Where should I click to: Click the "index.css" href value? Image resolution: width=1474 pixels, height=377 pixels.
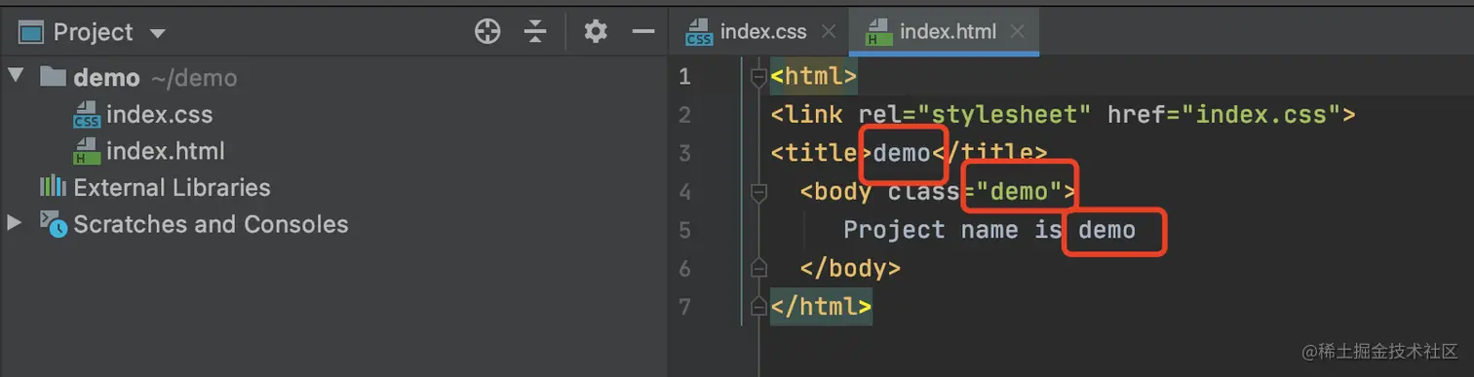1261,115
